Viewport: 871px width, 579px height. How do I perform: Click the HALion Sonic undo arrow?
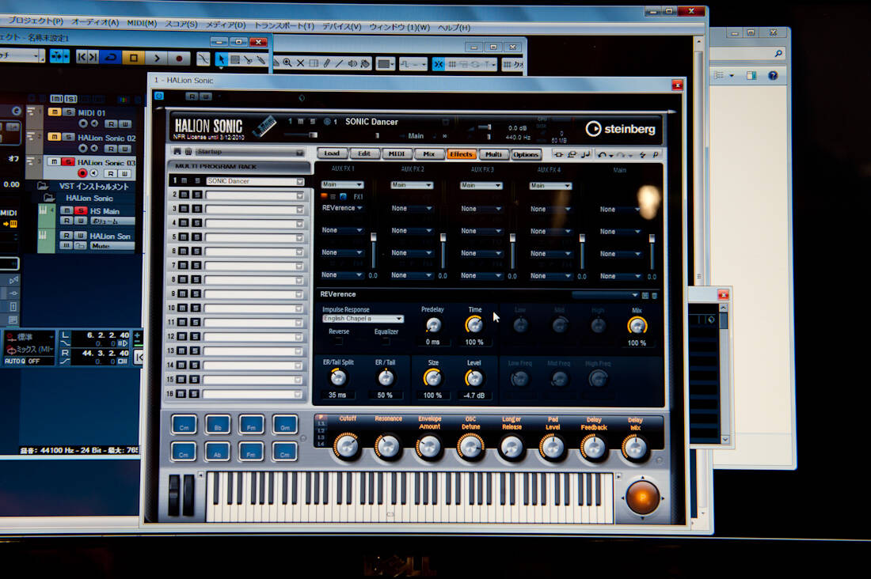[602, 154]
